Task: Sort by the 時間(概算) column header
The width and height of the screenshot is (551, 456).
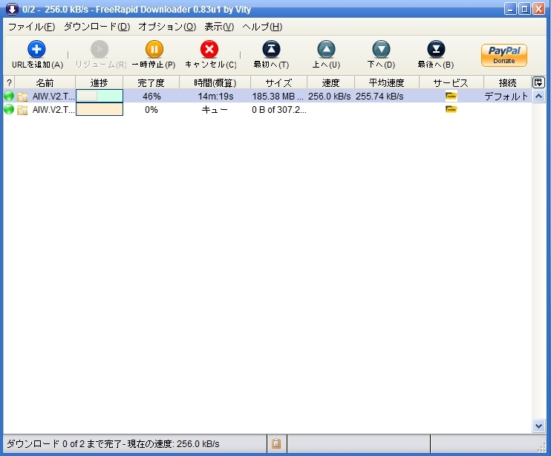Action: (x=215, y=83)
